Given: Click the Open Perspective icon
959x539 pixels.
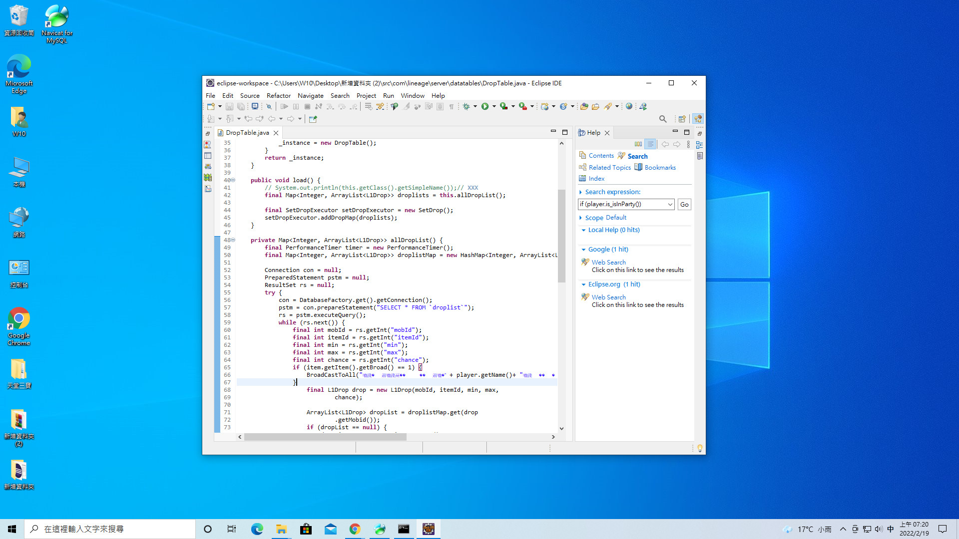Looking at the screenshot, I should 682,119.
